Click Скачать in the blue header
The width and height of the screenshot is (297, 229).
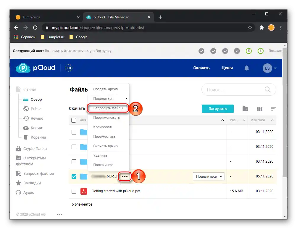coord(201,68)
